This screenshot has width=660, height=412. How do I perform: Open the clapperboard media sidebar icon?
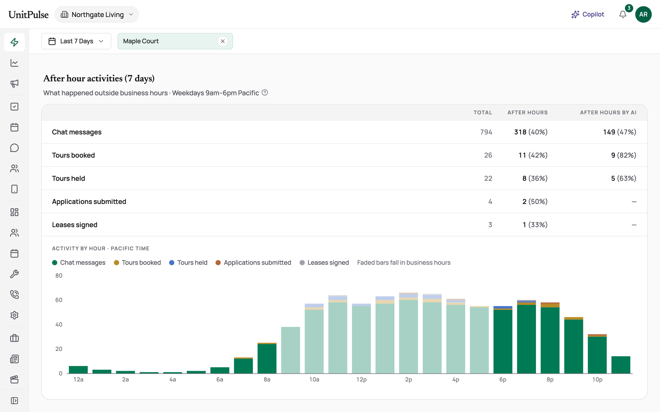(14, 379)
